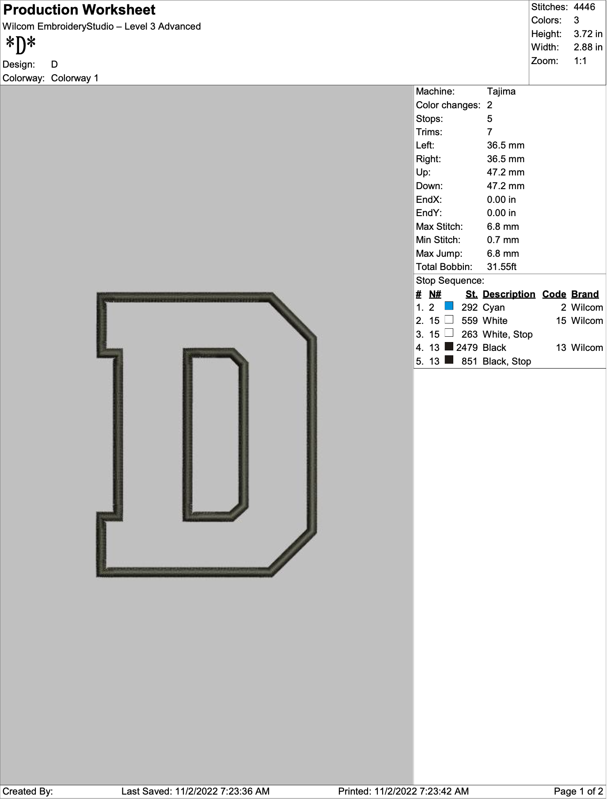Click the Code column header
The width and height of the screenshot is (607, 799).
point(554,294)
